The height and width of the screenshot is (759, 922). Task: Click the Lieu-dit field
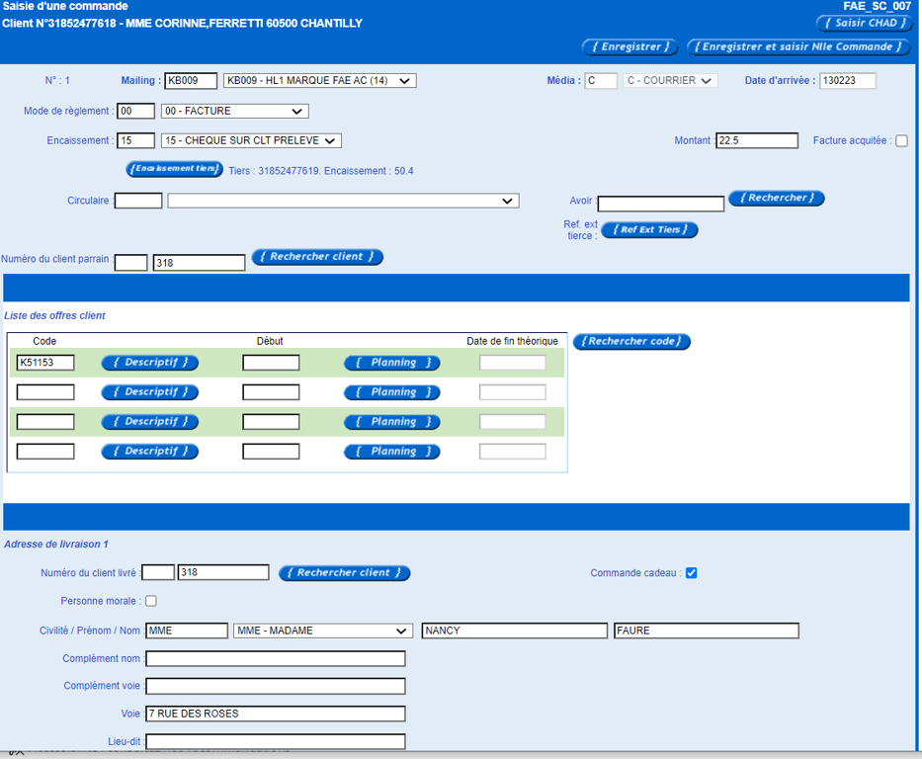pos(275,741)
